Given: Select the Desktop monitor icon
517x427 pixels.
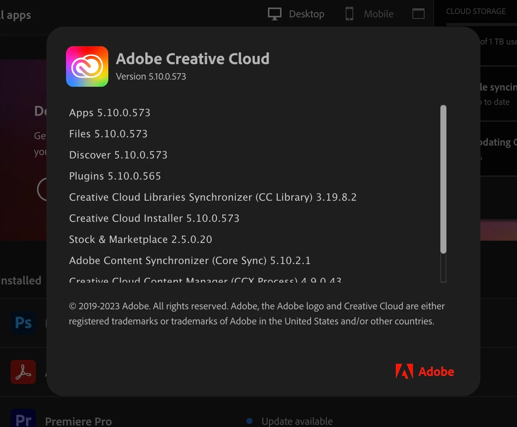Looking at the screenshot, I should tap(275, 14).
